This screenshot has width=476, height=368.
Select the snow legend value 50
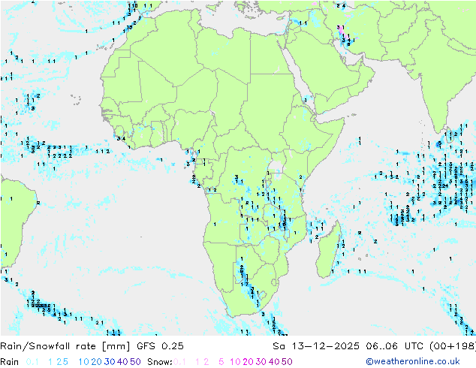pos(287,362)
